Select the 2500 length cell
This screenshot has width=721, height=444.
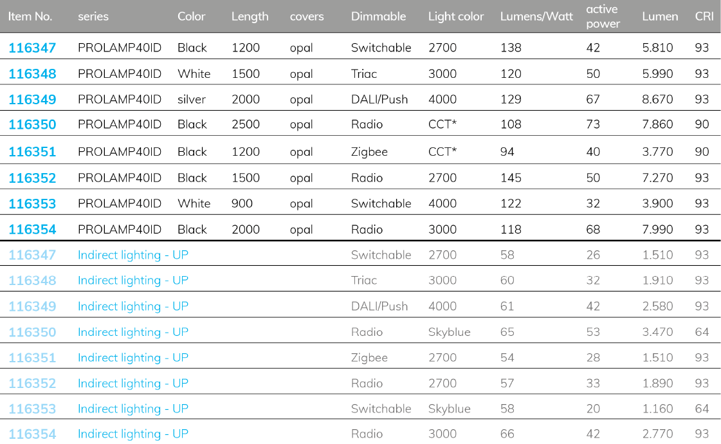click(x=246, y=125)
